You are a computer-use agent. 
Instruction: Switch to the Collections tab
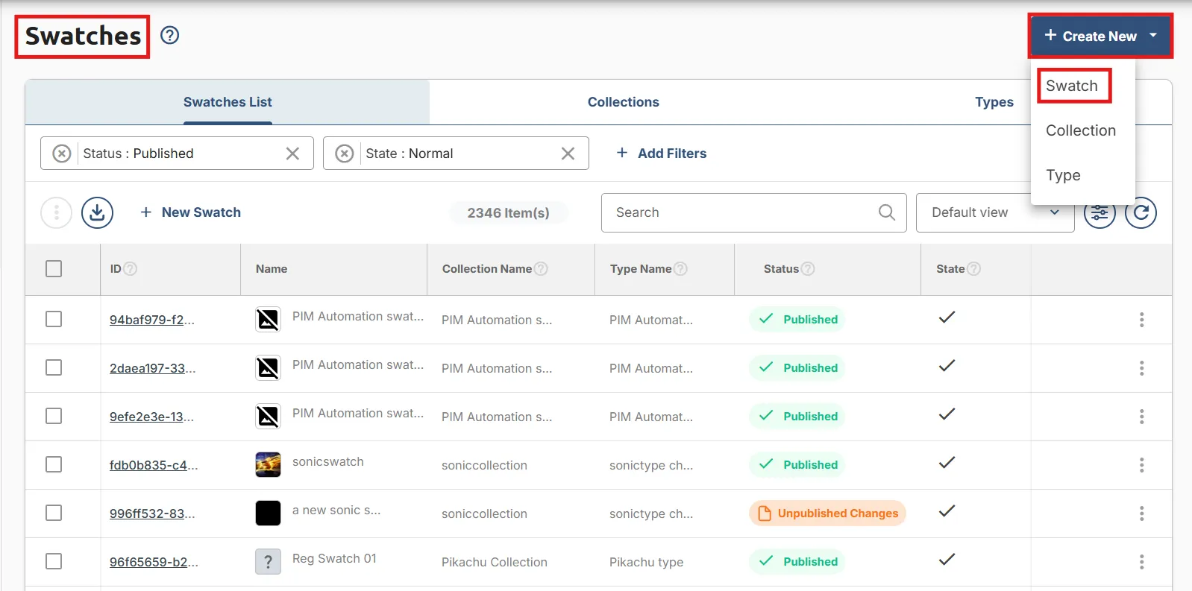pos(624,102)
